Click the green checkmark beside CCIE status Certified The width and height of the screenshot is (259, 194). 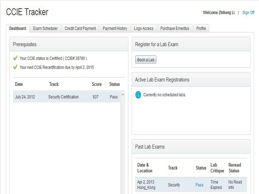coord(15,58)
